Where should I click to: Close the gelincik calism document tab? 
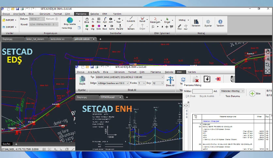pyautogui.click(x=94, y=39)
